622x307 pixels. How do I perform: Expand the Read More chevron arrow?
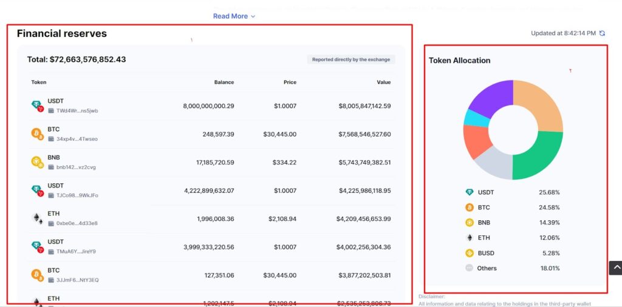pyautogui.click(x=253, y=16)
